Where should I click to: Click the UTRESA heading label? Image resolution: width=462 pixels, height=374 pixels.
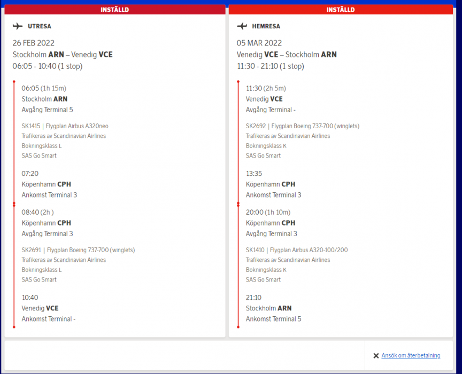(40, 26)
